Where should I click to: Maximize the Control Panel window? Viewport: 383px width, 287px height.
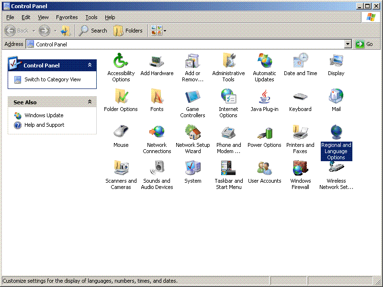click(x=368, y=6)
